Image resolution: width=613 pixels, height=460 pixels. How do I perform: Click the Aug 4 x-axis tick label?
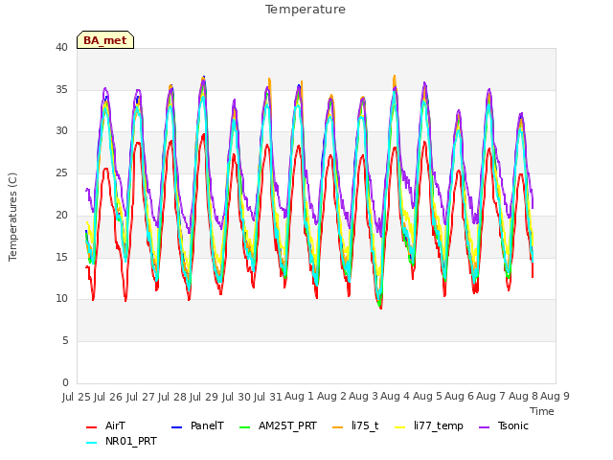(x=395, y=396)
